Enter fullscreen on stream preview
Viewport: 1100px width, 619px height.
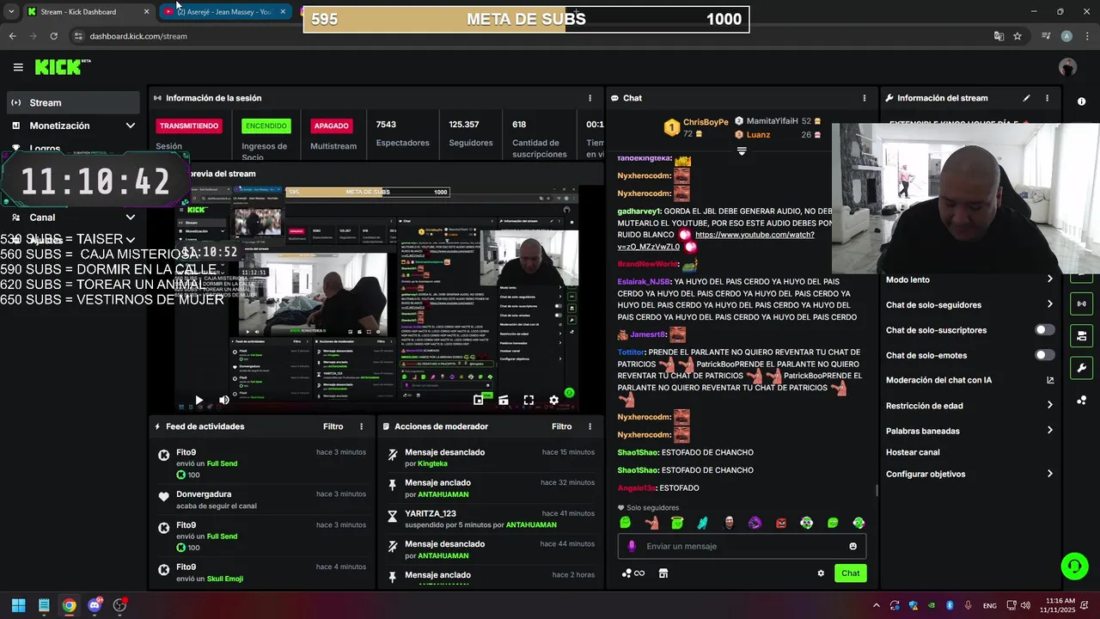[x=529, y=400]
